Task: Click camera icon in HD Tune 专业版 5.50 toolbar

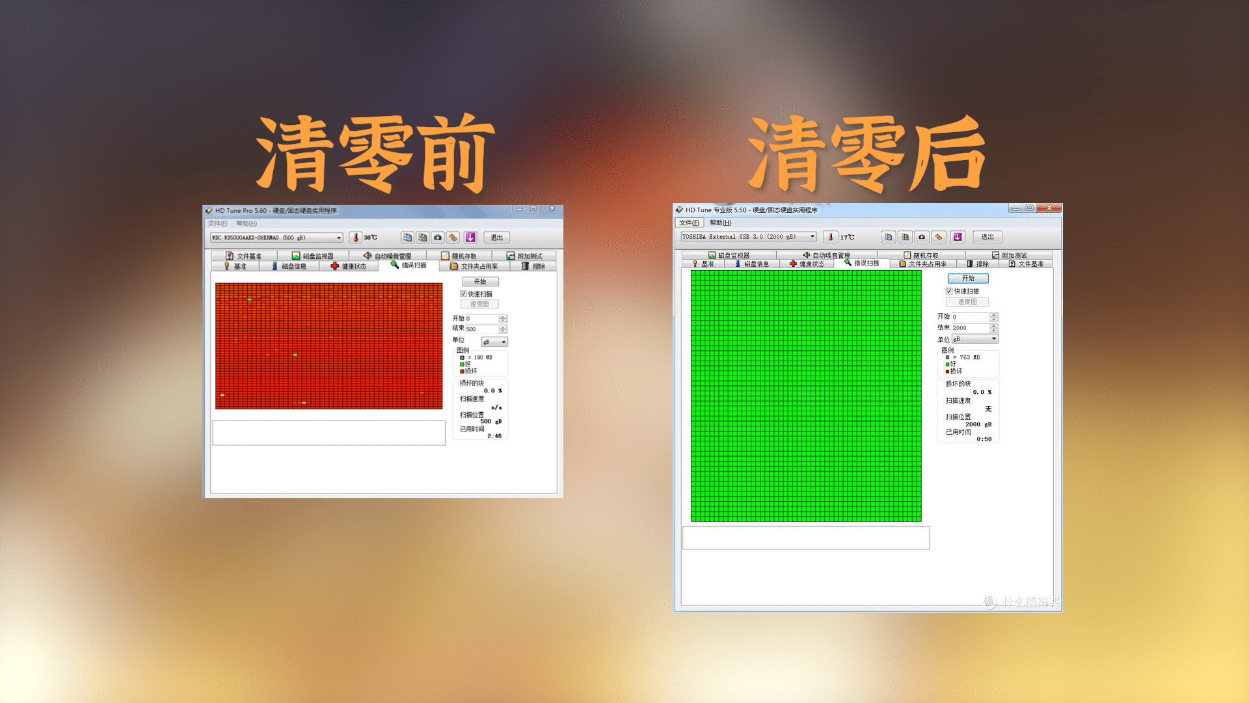Action: (x=922, y=237)
